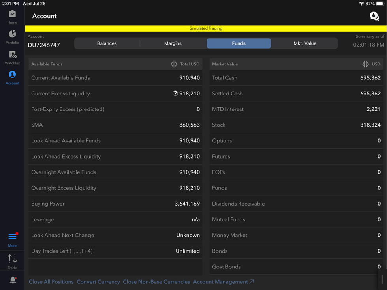This screenshot has width=387, height=290.
Task: Toggle Market Value currency column USD arrows
Action: click(x=365, y=64)
